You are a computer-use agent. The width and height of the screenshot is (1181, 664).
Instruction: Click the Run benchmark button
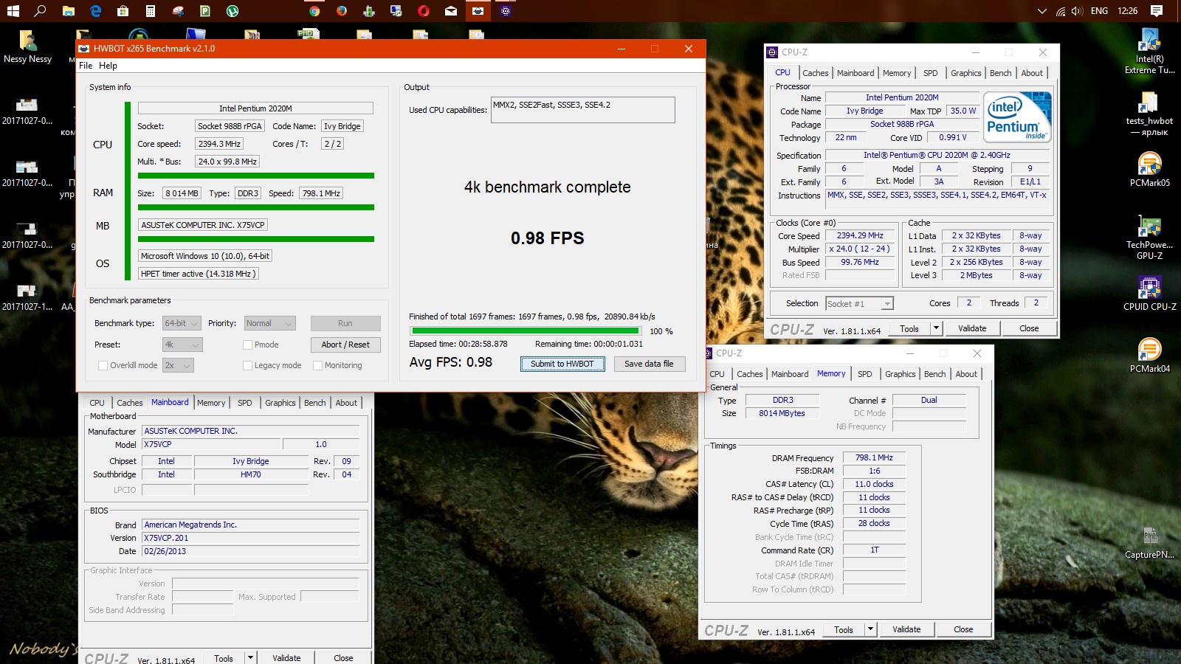pyautogui.click(x=345, y=323)
